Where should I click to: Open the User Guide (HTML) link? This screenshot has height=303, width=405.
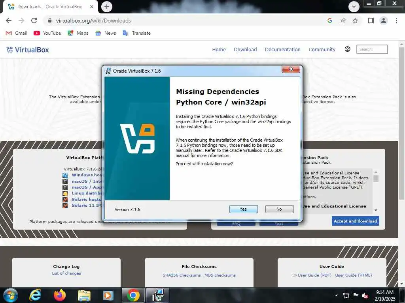click(x=354, y=275)
